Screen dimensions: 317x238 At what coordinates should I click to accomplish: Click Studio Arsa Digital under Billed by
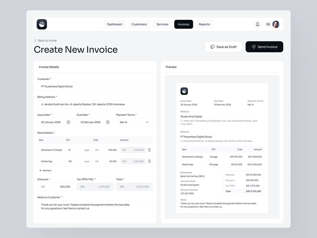191,116
